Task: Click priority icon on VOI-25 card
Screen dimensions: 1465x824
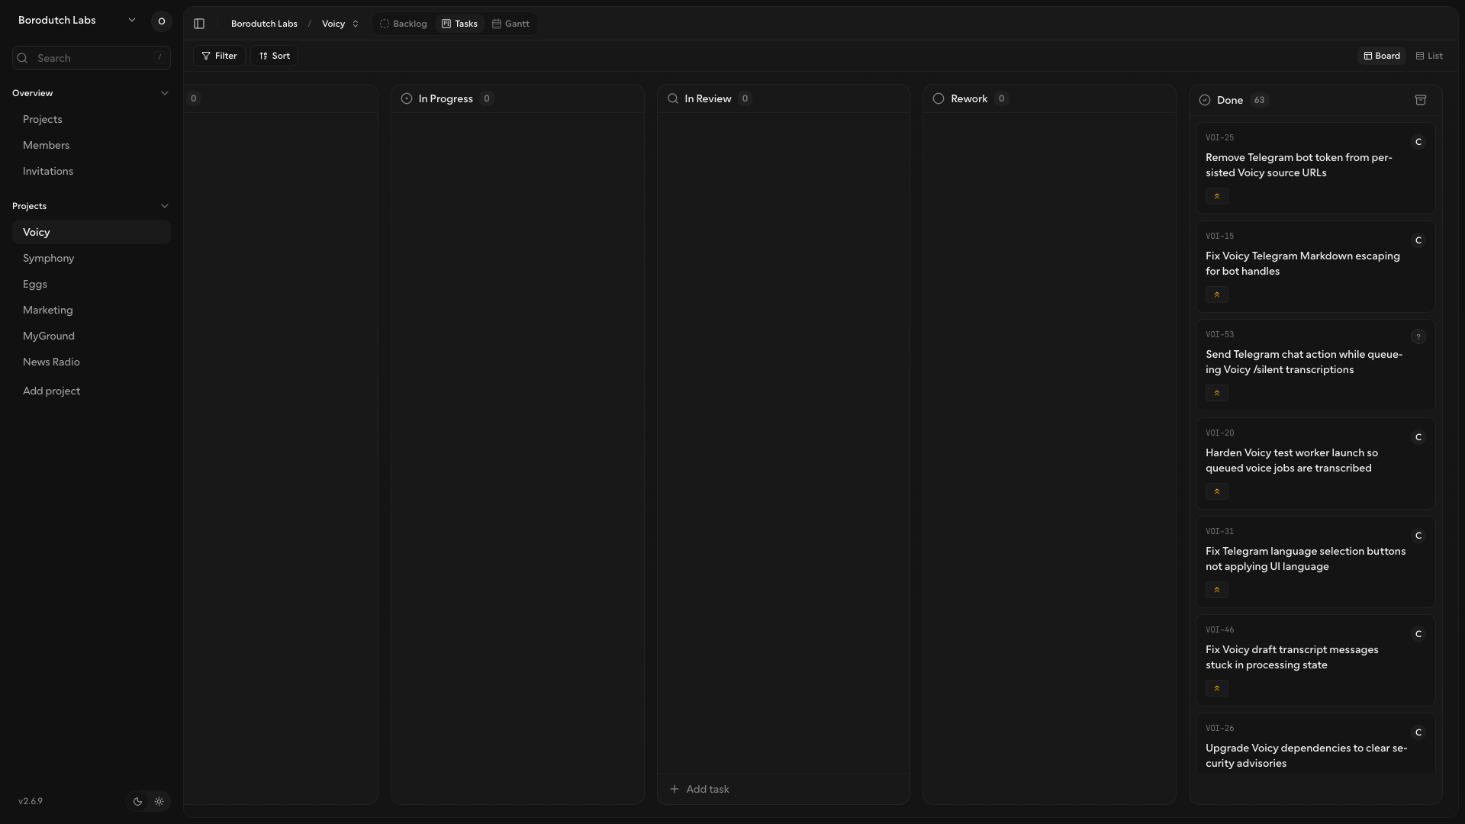Action: pyautogui.click(x=1217, y=196)
